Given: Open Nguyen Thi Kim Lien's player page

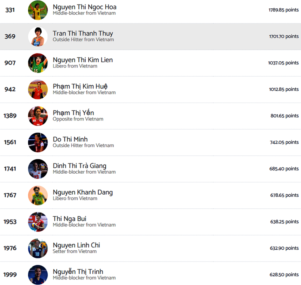Looking at the screenshot, I should click(x=83, y=60).
